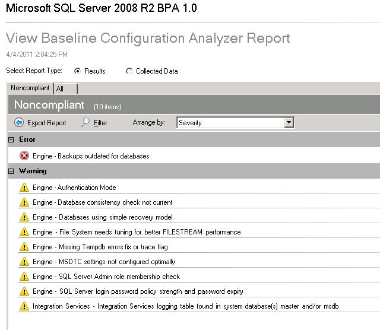Click warning icon for Database consistency check
This screenshot has width=380, height=330.
[x=24, y=202]
